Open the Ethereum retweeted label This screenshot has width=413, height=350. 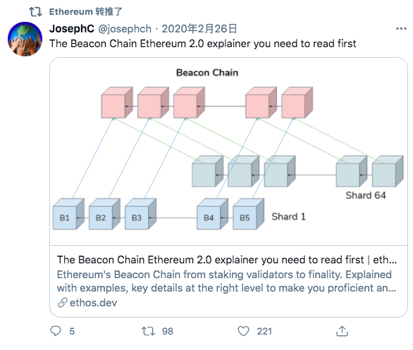86,11
